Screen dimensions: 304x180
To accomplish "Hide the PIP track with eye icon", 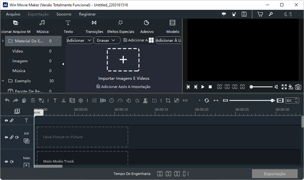I will point(6,137).
